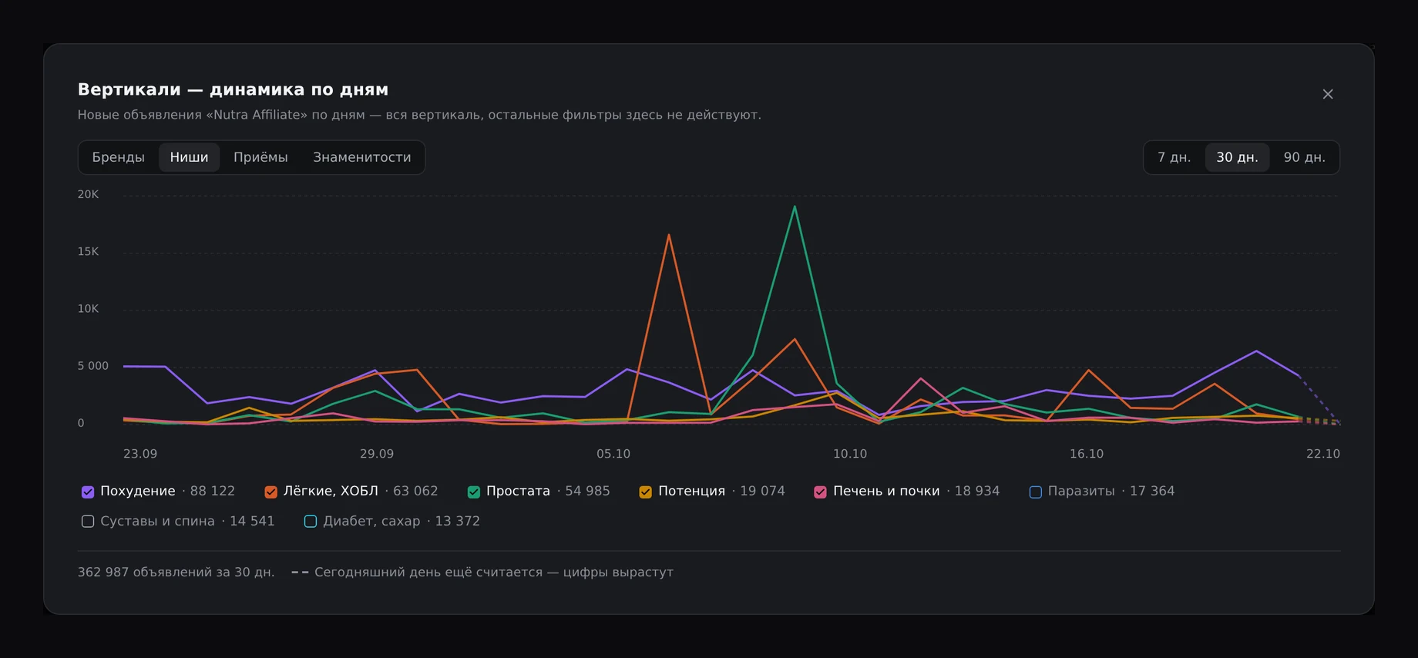
Task: Click the tallest orange Лёгкие, ХОБЛ peak
Action: point(669,235)
